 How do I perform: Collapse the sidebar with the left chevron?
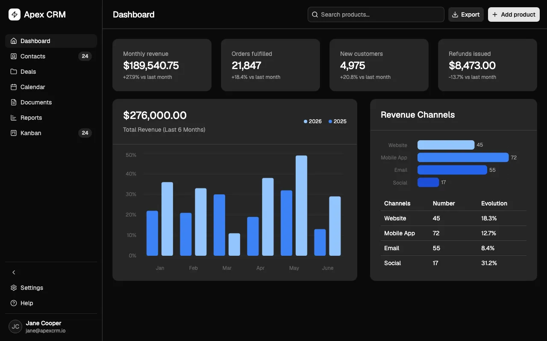click(x=14, y=272)
